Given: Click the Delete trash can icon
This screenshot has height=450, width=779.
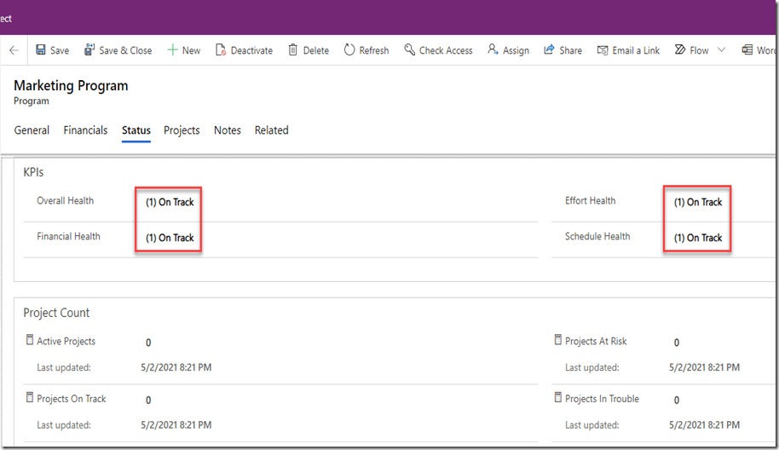Looking at the screenshot, I should point(293,50).
